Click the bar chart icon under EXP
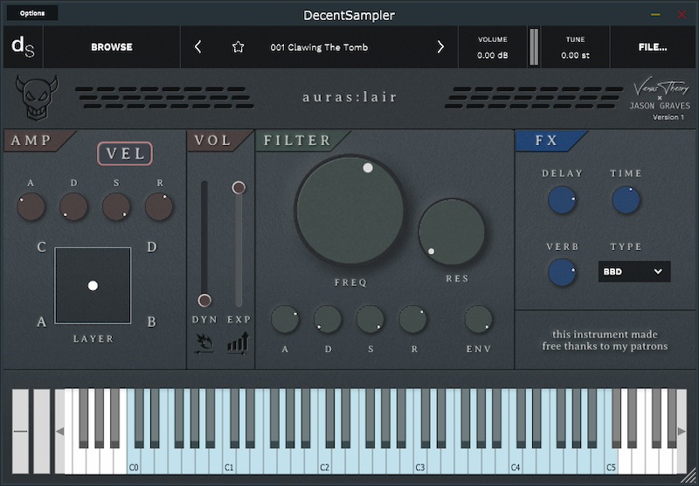 coord(239,342)
